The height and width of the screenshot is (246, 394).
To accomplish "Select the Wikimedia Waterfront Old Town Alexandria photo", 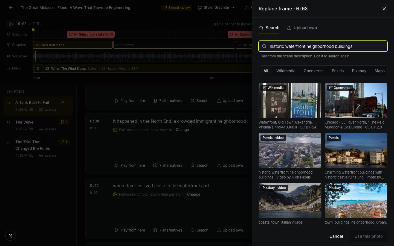I will point(290,101).
